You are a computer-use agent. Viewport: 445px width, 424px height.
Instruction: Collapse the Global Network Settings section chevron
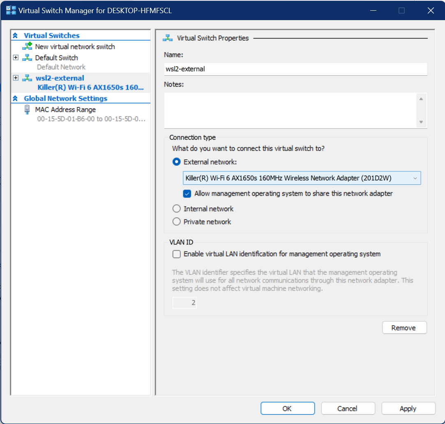point(15,98)
